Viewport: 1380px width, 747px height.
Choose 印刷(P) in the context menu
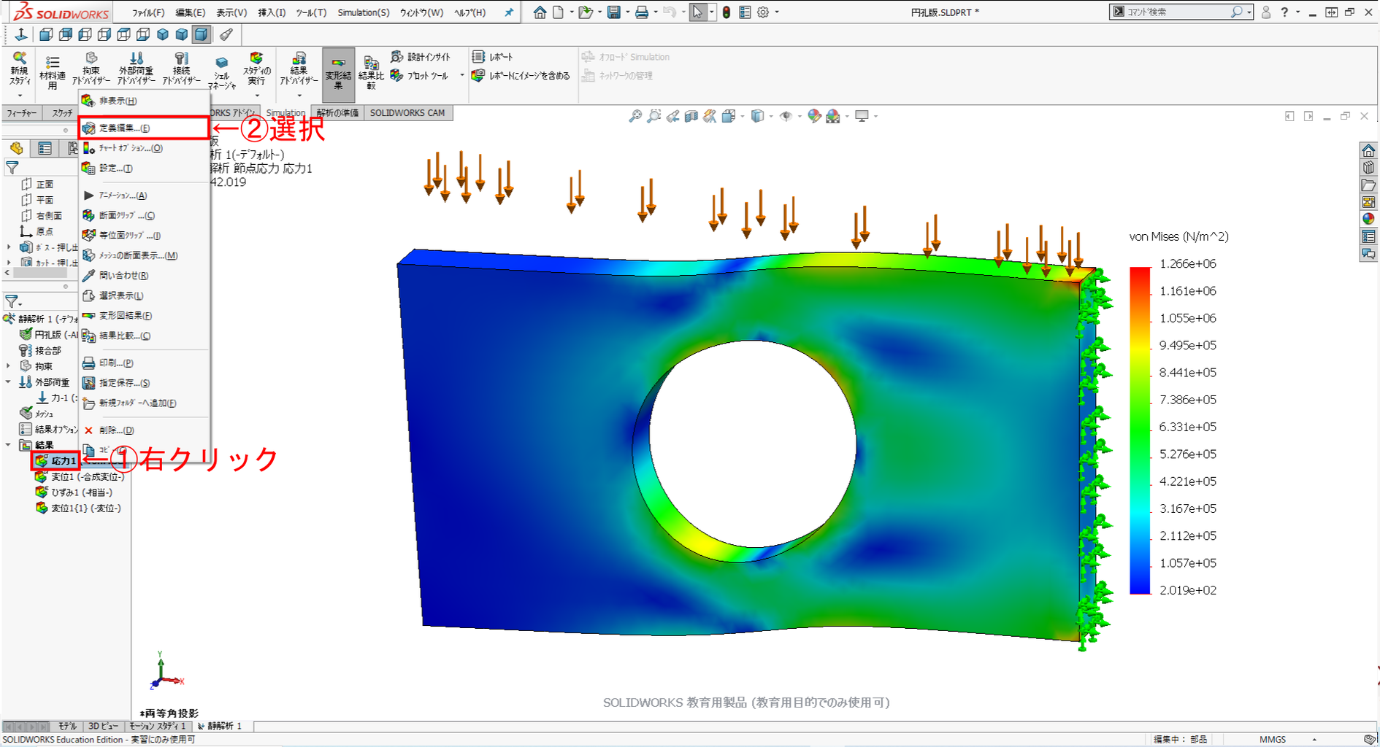[144, 363]
